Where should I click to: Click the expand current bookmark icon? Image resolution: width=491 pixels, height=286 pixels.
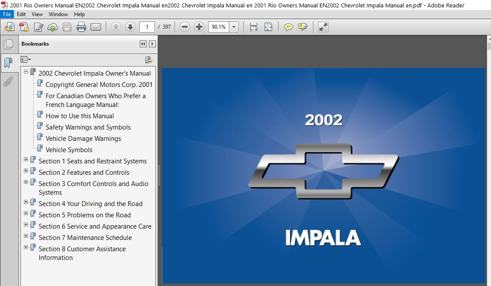(x=149, y=60)
